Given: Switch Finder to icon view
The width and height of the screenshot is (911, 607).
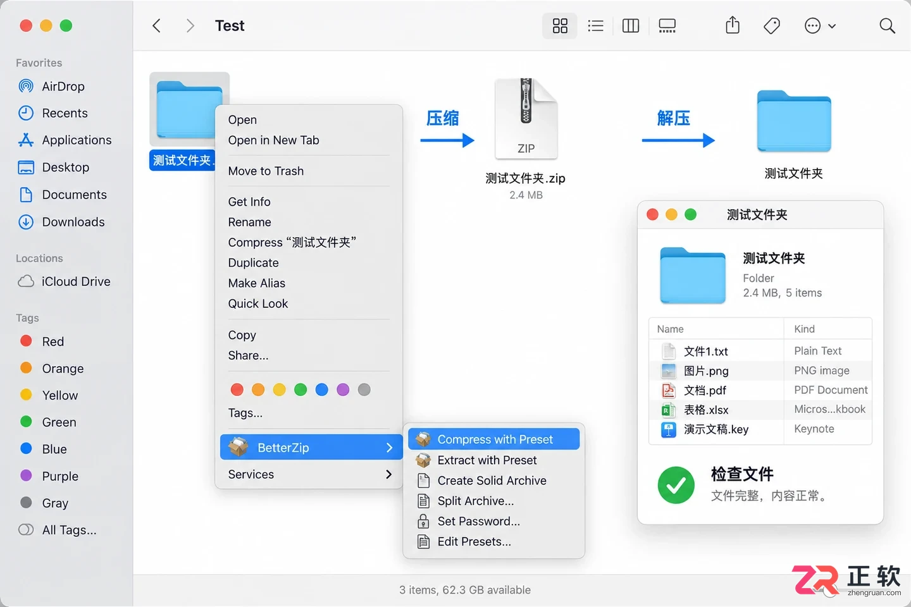Looking at the screenshot, I should click(x=560, y=26).
